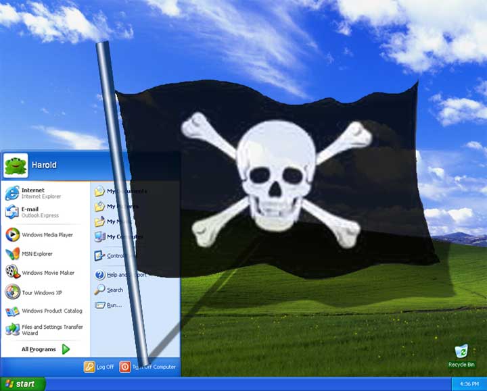Click the Harold user name text
487x391 pixels.
click(44, 165)
